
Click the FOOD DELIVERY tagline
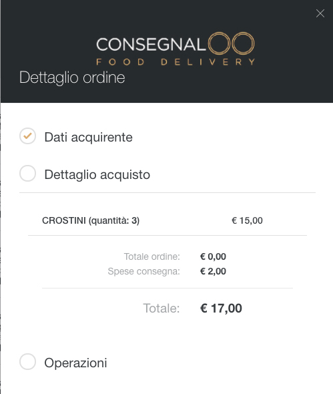click(x=176, y=62)
